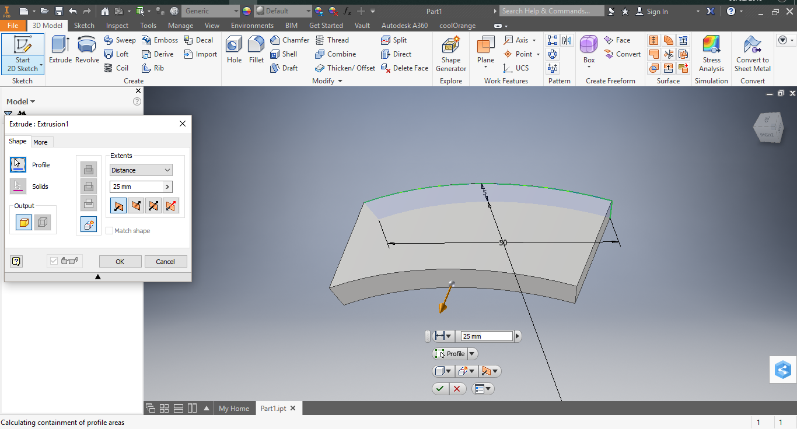Open the Hole tool
The width and height of the screenshot is (797, 429).
[234, 50]
